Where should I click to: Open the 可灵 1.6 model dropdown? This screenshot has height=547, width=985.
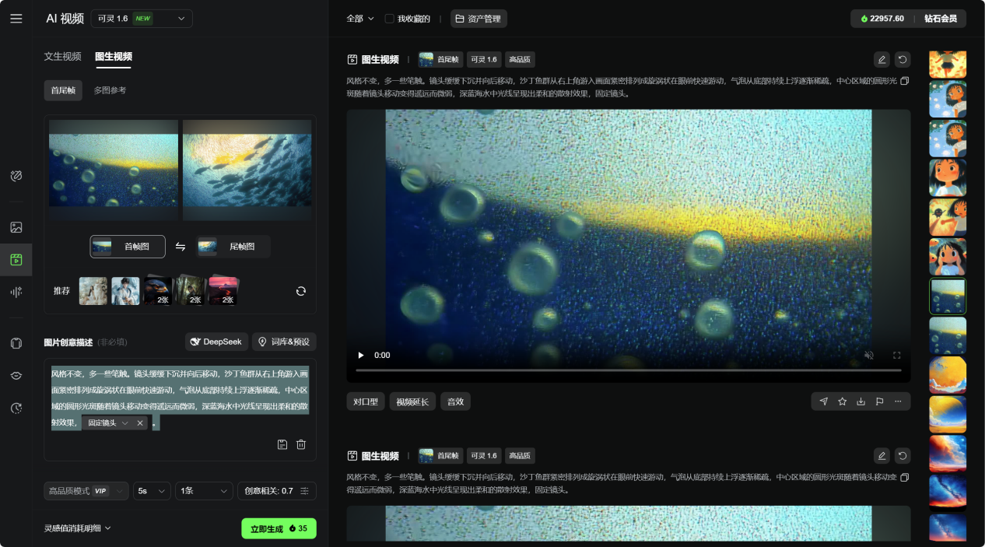[x=142, y=19]
